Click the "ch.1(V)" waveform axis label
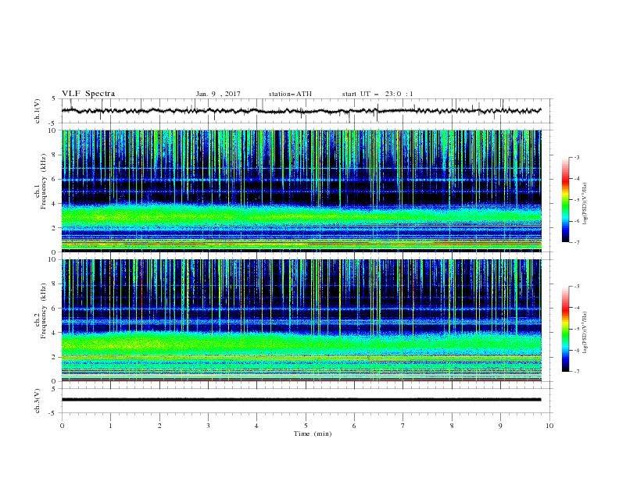 pos(38,111)
